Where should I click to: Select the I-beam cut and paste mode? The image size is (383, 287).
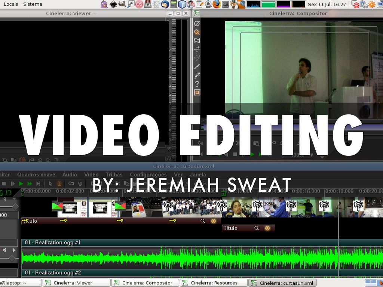tap(59, 183)
